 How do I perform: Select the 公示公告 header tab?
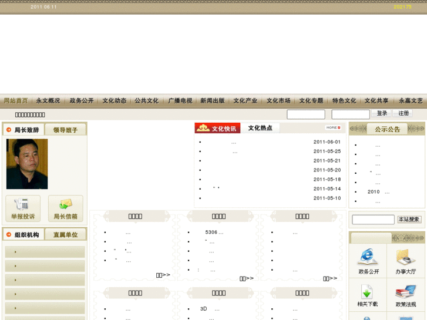point(387,129)
